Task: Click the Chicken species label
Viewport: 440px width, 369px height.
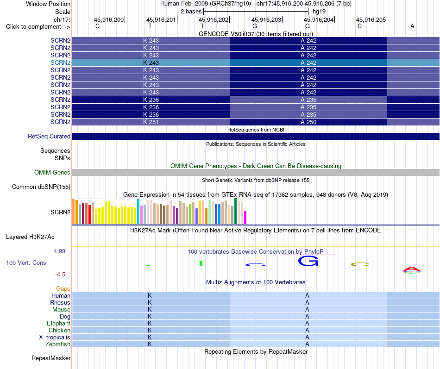Action: point(59,330)
